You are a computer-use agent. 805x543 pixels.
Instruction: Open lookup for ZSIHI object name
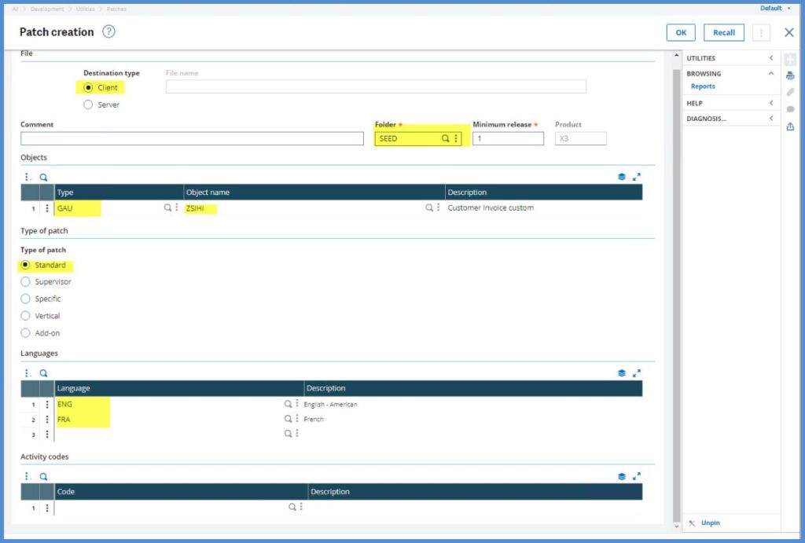tap(429, 208)
